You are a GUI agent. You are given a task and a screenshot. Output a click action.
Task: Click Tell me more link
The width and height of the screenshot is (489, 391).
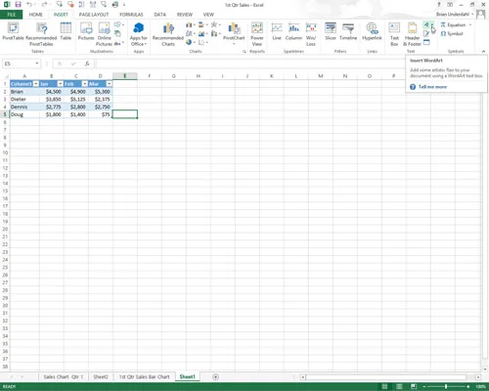click(x=432, y=87)
